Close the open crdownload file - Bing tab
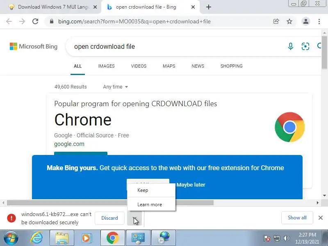328x246 pixels. [x=193, y=7]
